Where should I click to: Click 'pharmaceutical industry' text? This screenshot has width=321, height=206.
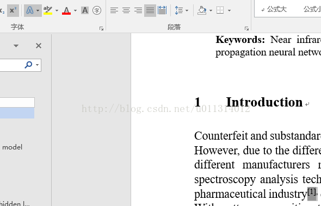(x=251, y=195)
